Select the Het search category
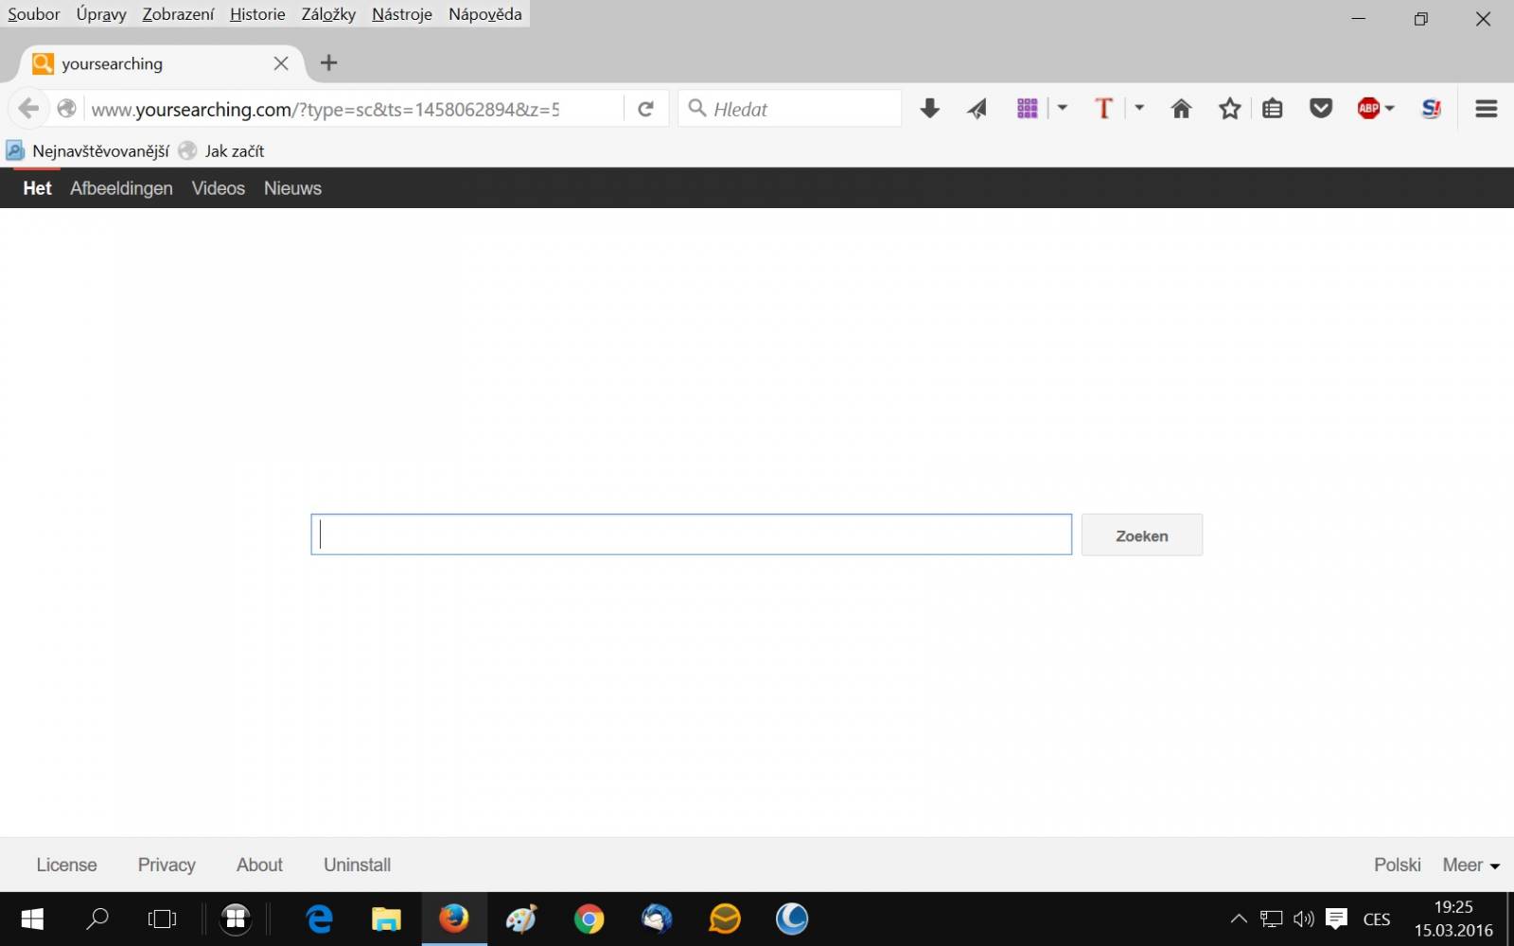 (37, 188)
